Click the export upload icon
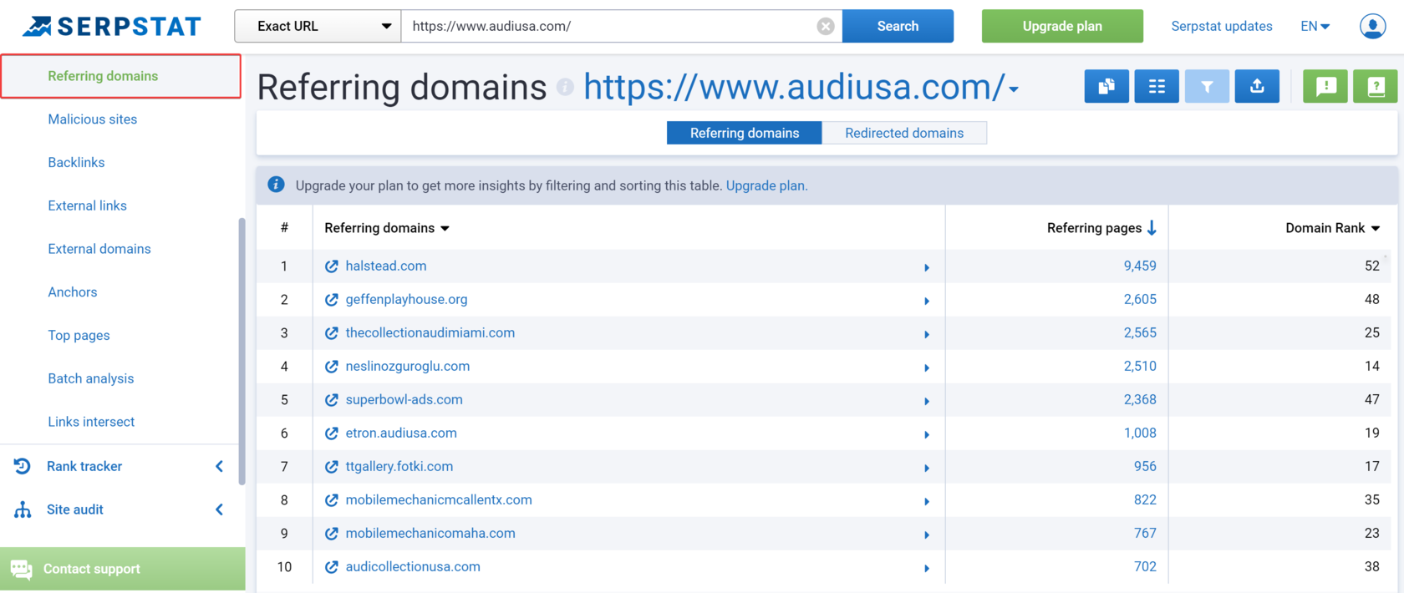Viewport: 1404px width, 593px height. [x=1256, y=86]
